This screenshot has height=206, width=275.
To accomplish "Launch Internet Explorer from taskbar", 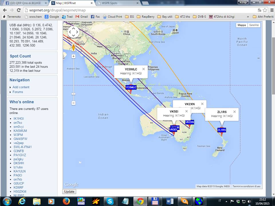I will (x=22, y=201).
